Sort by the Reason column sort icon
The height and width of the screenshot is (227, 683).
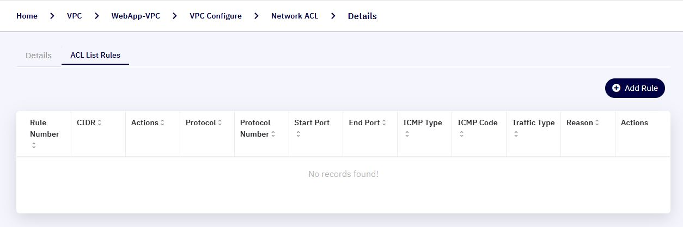pyautogui.click(x=597, y=123)
